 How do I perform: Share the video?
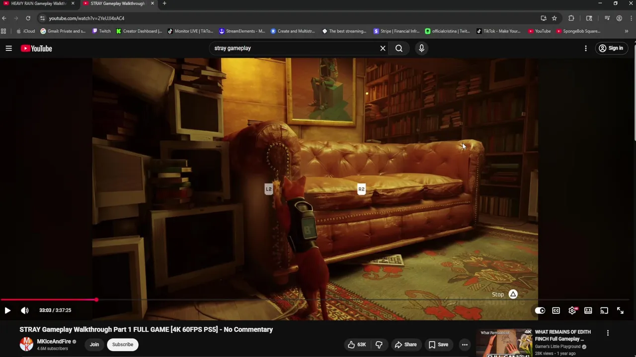[405, 345]
